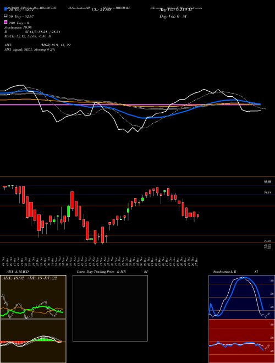
Task: Click the blue 20 Day legend swatch
Action: [6, 9]
